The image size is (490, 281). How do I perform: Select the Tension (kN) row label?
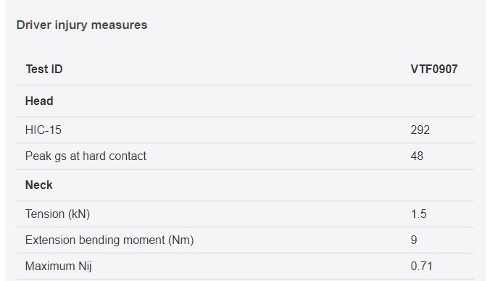point(57,214)
